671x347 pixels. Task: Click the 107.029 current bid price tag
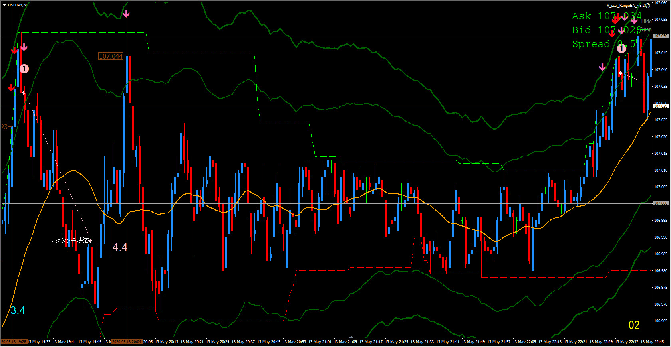pyautogui.click(x=661, y=106)
